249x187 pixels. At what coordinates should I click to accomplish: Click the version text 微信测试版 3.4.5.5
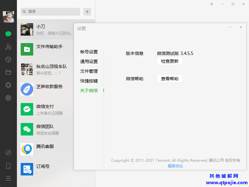[175, 53]
